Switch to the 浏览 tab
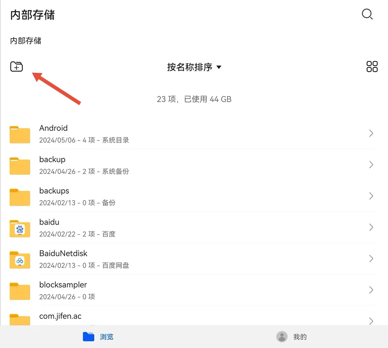Image resolution: width=388 pixels, height=348 pixels. point(98,337)
